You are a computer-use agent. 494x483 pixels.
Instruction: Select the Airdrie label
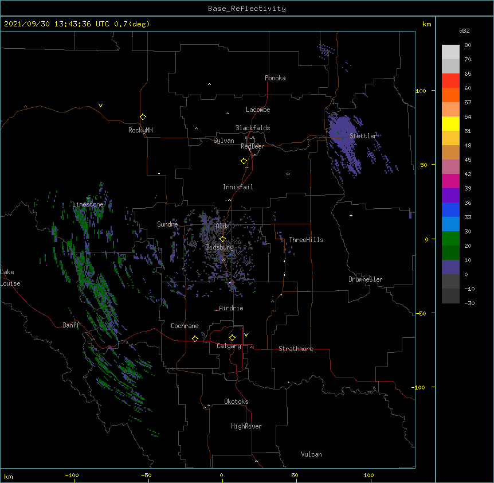pyautogui.click(x=232, y=308)
